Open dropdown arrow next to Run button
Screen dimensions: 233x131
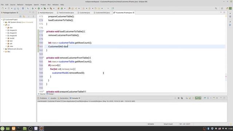42,8
